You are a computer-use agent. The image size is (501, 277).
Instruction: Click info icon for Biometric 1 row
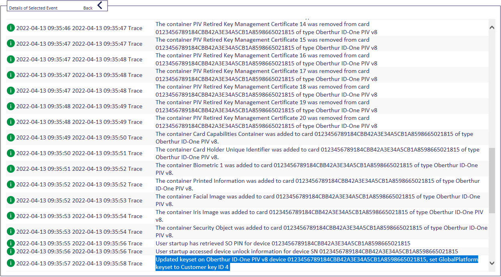tap(11, 169)
